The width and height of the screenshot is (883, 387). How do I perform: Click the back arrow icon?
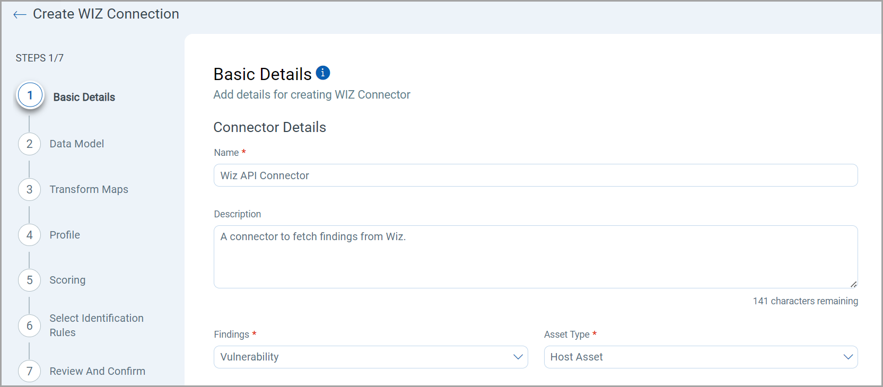pos(20,15)
